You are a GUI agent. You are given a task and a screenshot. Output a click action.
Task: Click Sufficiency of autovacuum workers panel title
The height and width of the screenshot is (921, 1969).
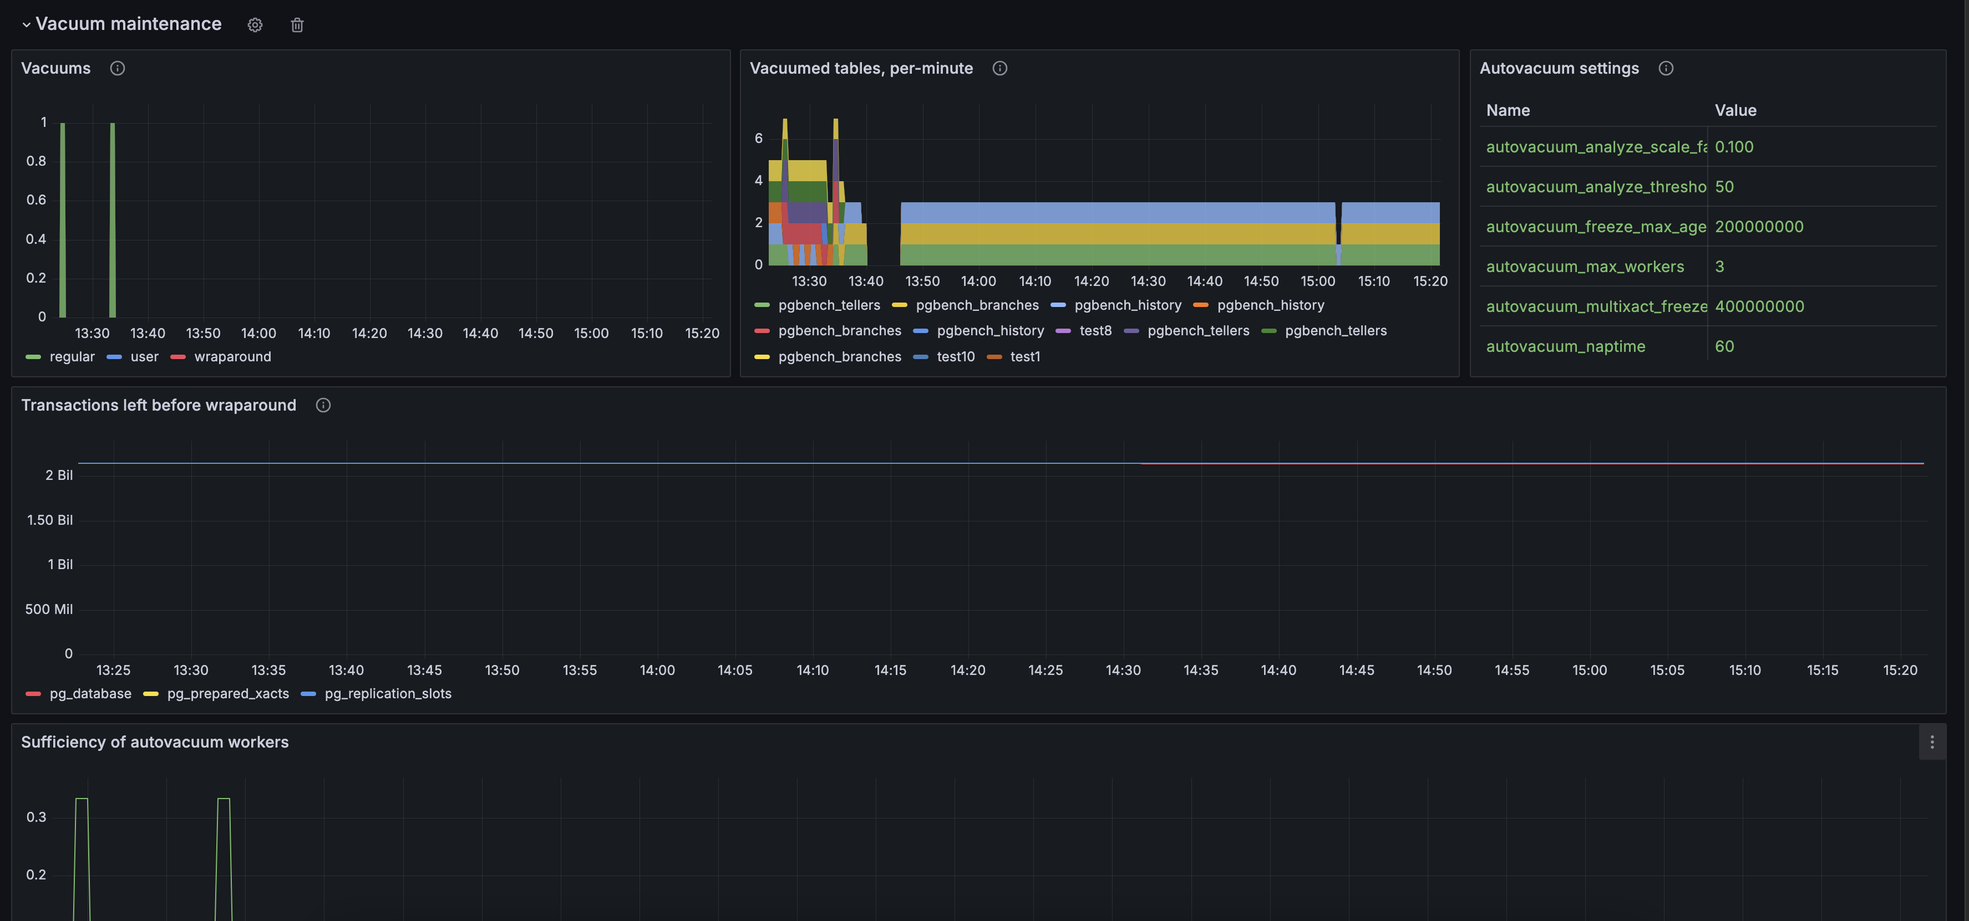click(x=154, y=741)
